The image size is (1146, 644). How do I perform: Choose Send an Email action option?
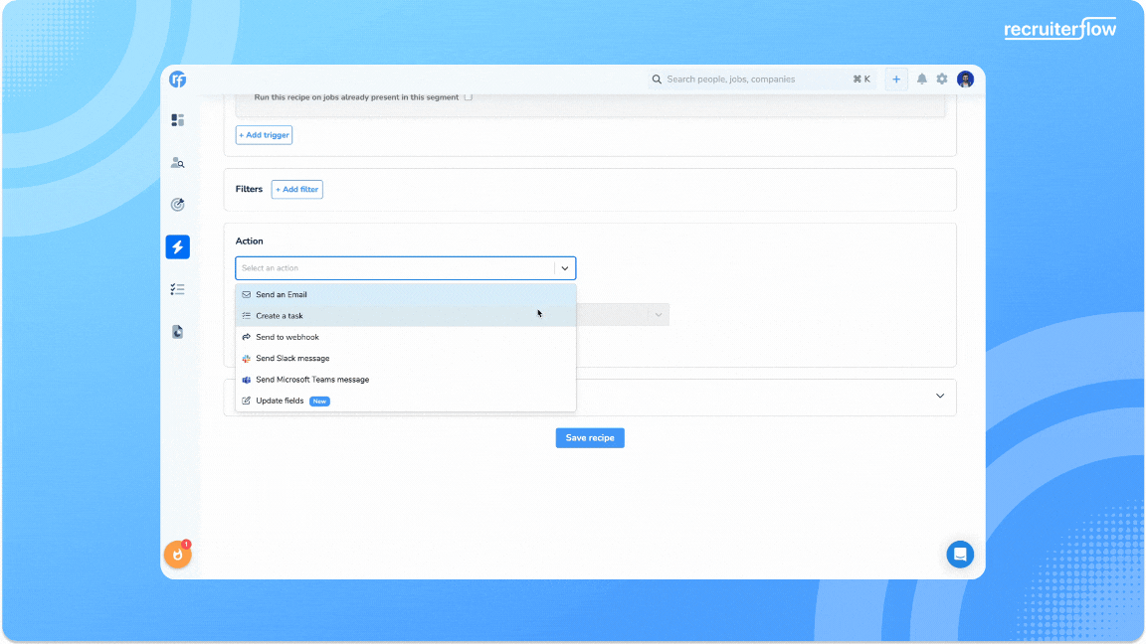[282, 295]
